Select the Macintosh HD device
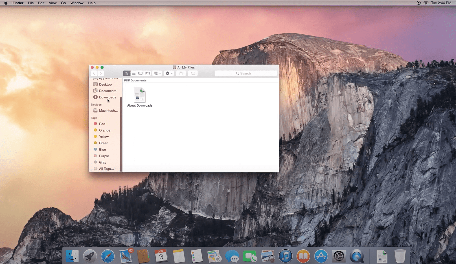 coord(108,110)
